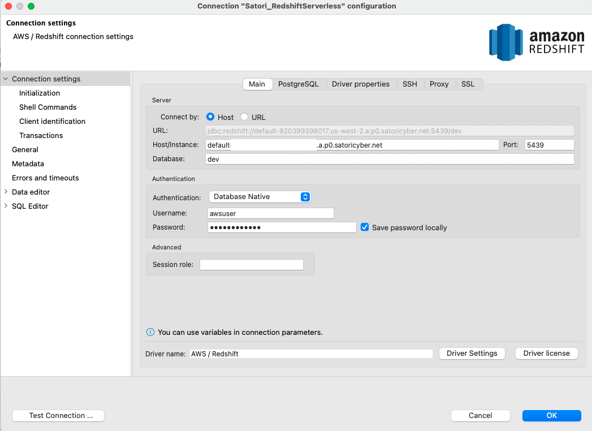Collapse the Connection settings tree node
The height and width of the screenshot is (431, 592).
[x=6, y=79]
